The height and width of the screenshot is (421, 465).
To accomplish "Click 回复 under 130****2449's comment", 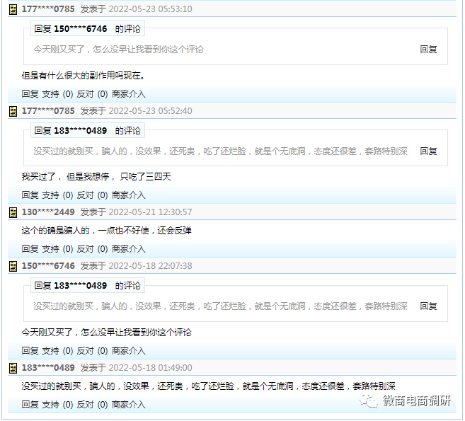I will click(30, 249).
